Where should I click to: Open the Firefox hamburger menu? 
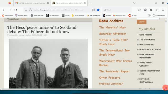coord(163,10)
